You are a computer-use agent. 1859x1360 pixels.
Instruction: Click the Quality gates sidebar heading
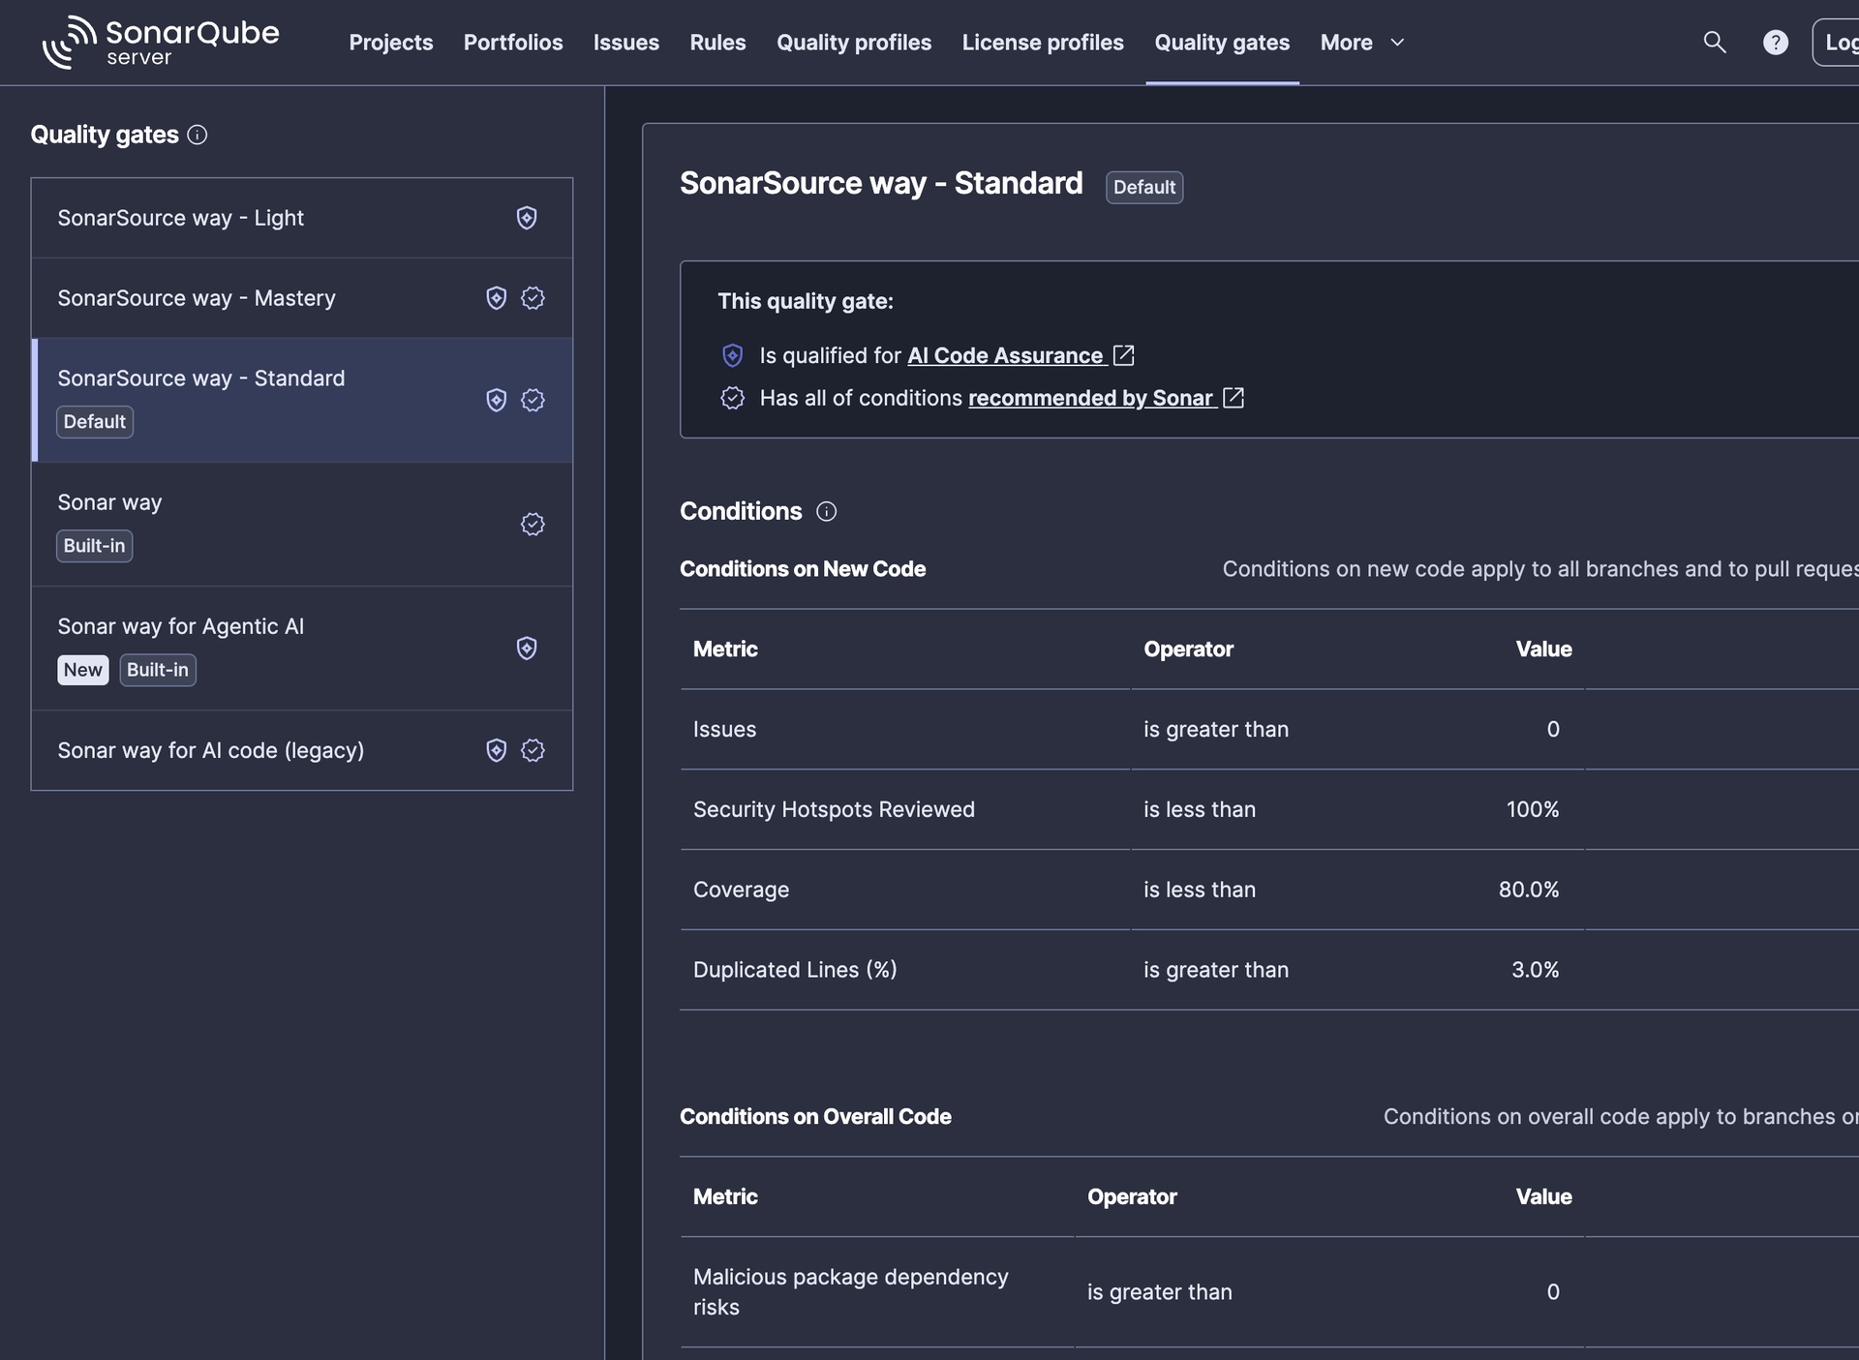pyautogui.click(x=105, y=135)
